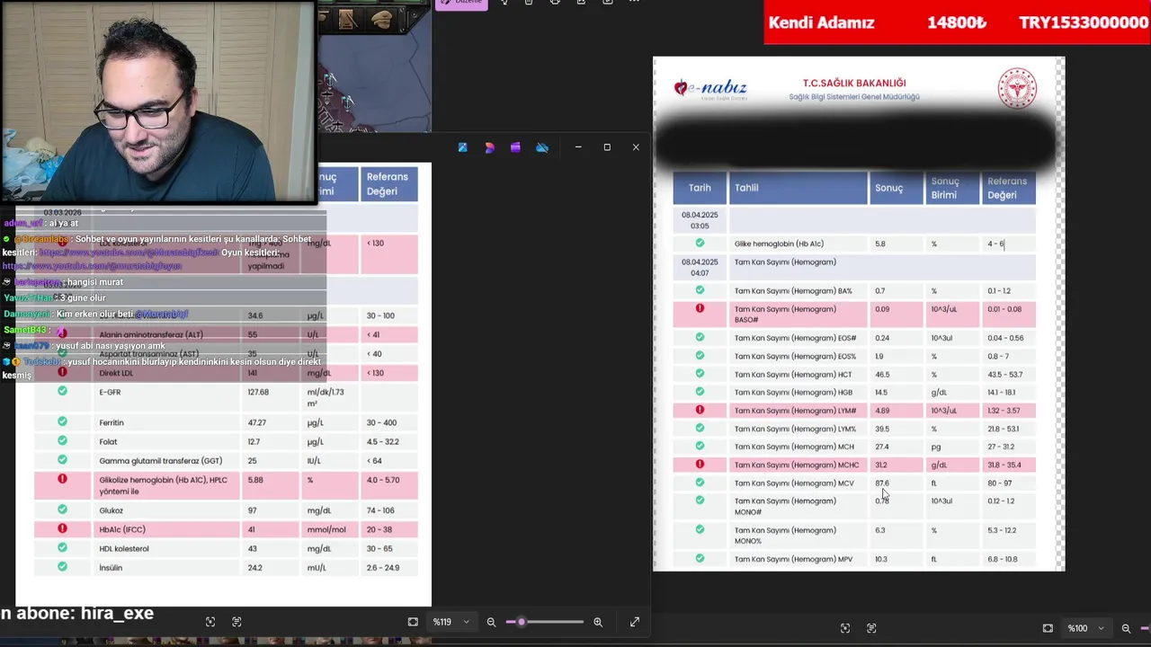Click the webcam feed thumbnail
Screen dimensions: 1151x647
pyautogui.click(x=158, y=102)
